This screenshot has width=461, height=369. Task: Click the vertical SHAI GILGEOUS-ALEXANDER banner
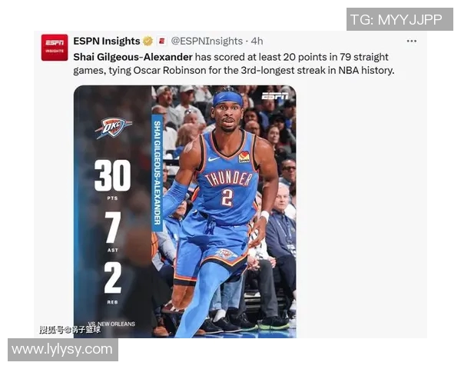click(158, 173)
